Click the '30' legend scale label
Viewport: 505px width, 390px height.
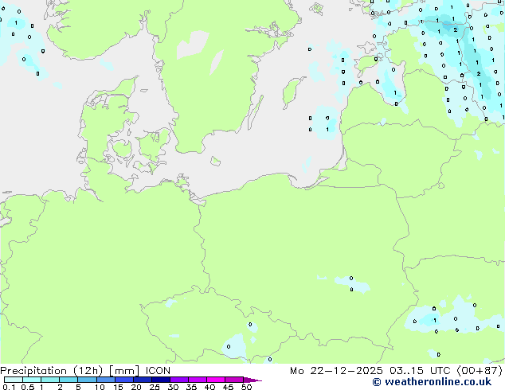[x=173, y=387]
